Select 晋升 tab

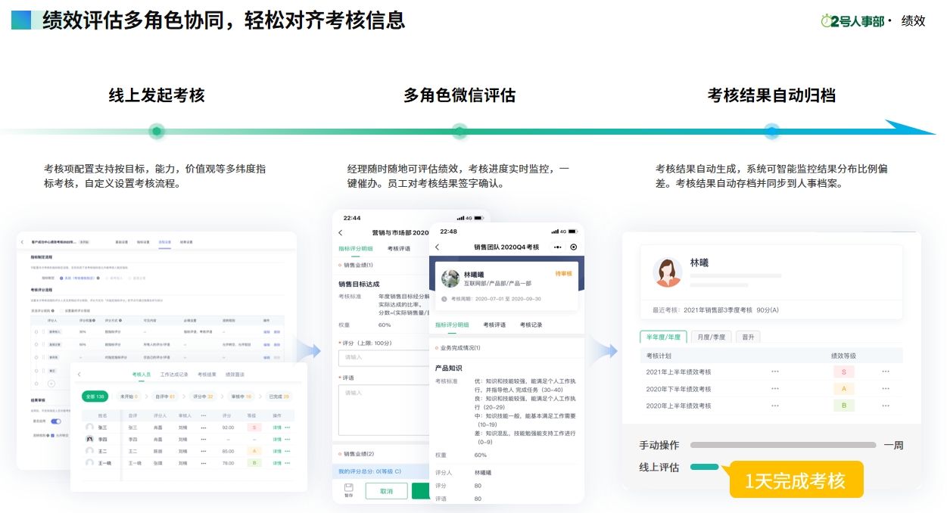point(748,337)
